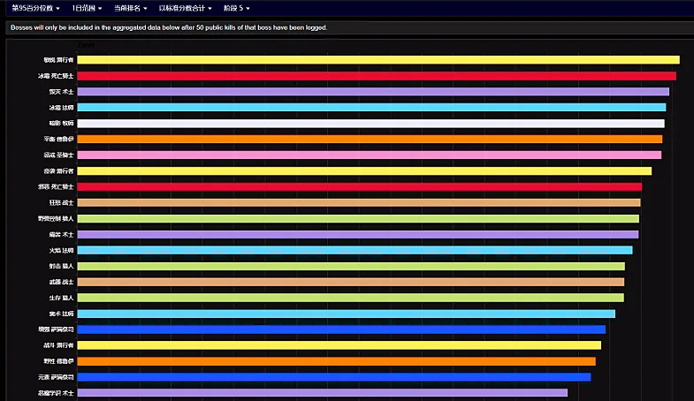Click the 战斗 潜行者 label
The image size is (694, 401).
(x=58, y=345)
